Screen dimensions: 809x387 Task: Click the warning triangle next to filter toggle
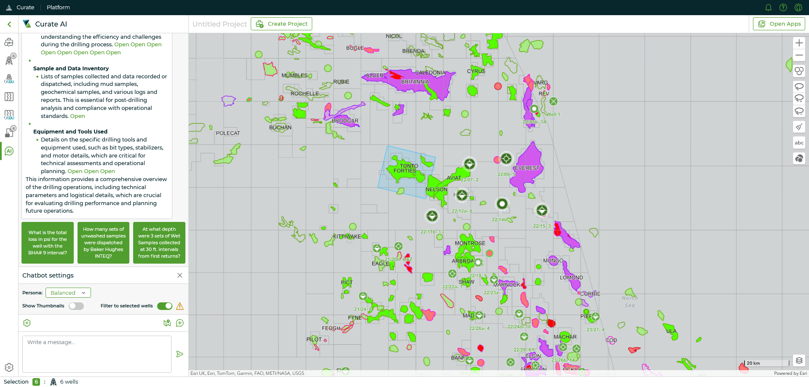[x=180, y=306]
